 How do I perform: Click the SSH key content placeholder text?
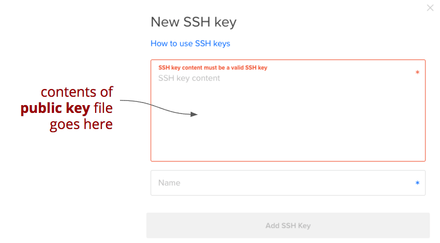189,78
